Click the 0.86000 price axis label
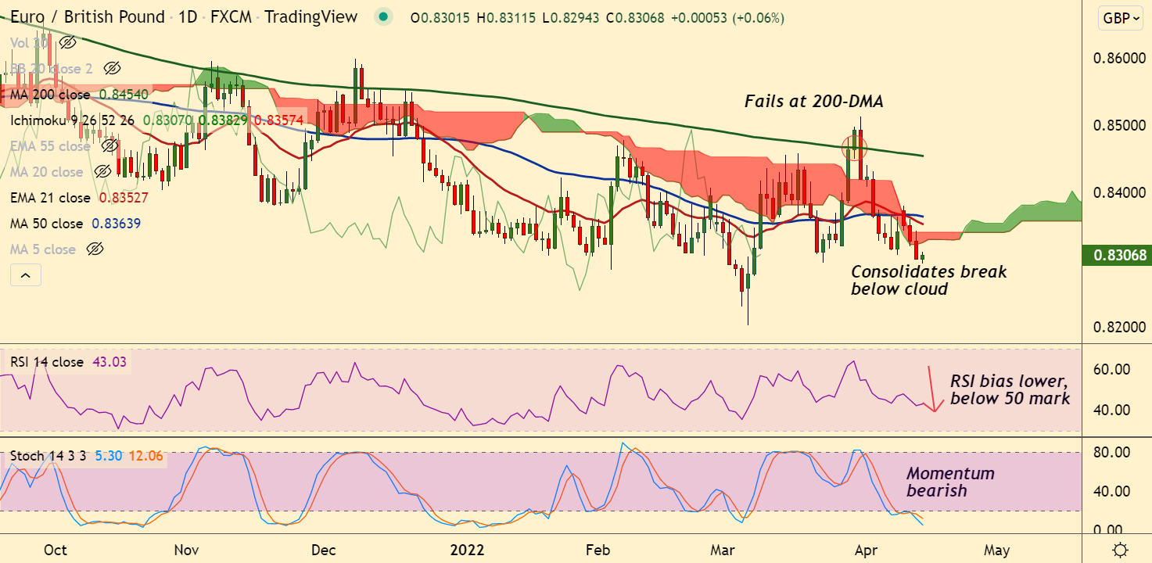The width and height of the screenshot is (1152, 563). pyautogui.click(x=1121, y=58)
